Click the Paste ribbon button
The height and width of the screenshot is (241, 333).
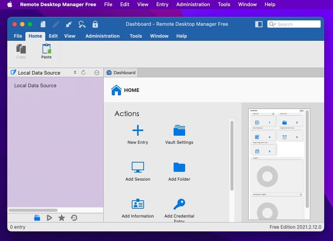click(x=46, y=51)
